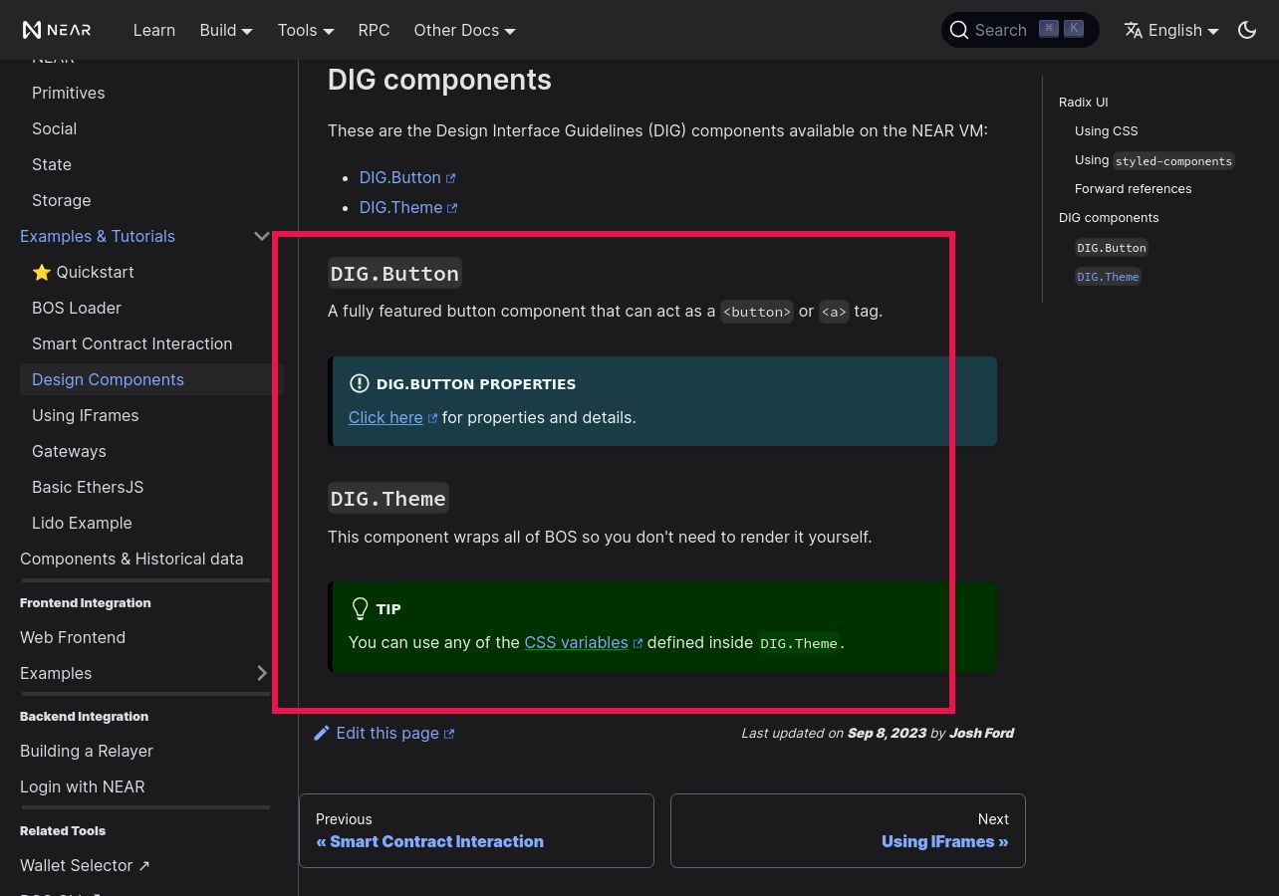Click the DIG.Button section heading
The image size is (1279, 896).
coord(394,273)
